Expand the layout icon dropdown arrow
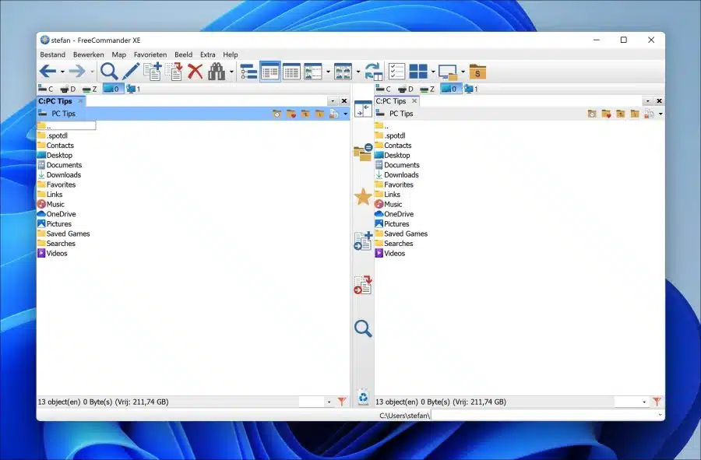 tap(433, 72)
